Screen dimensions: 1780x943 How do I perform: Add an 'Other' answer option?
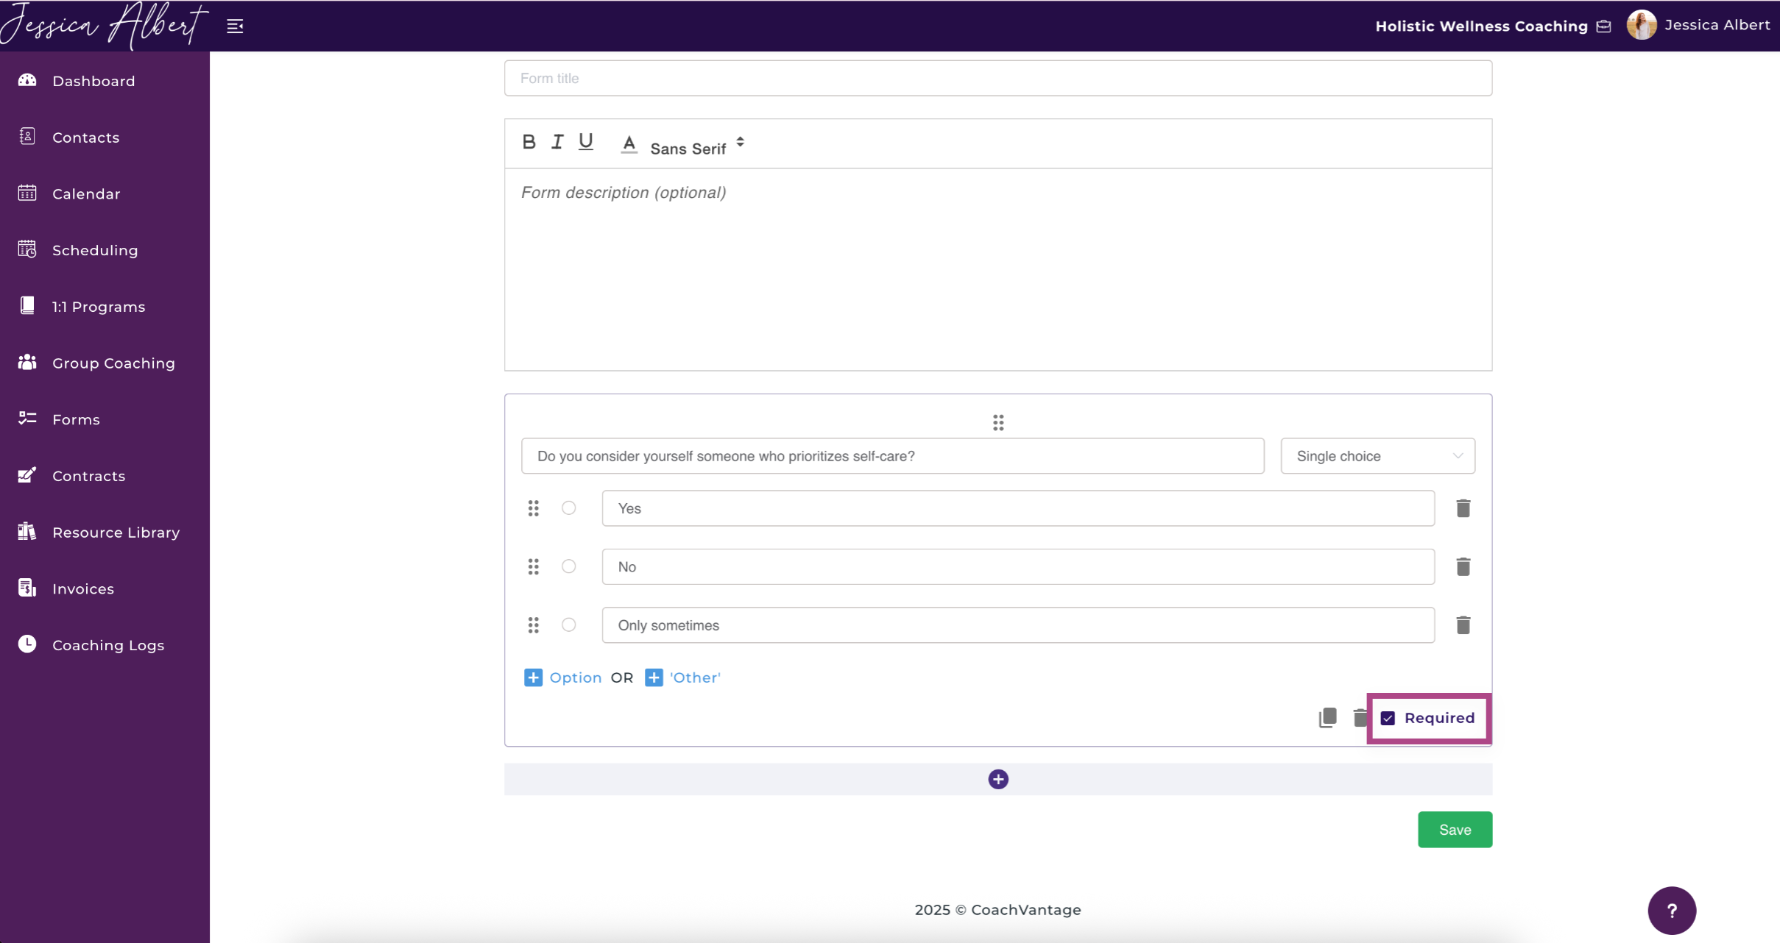pos(682,677)
